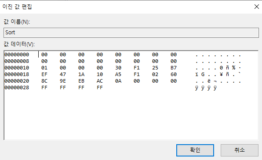
Task: Select byte 47 in row 00000018
Action: pos(63,74)
